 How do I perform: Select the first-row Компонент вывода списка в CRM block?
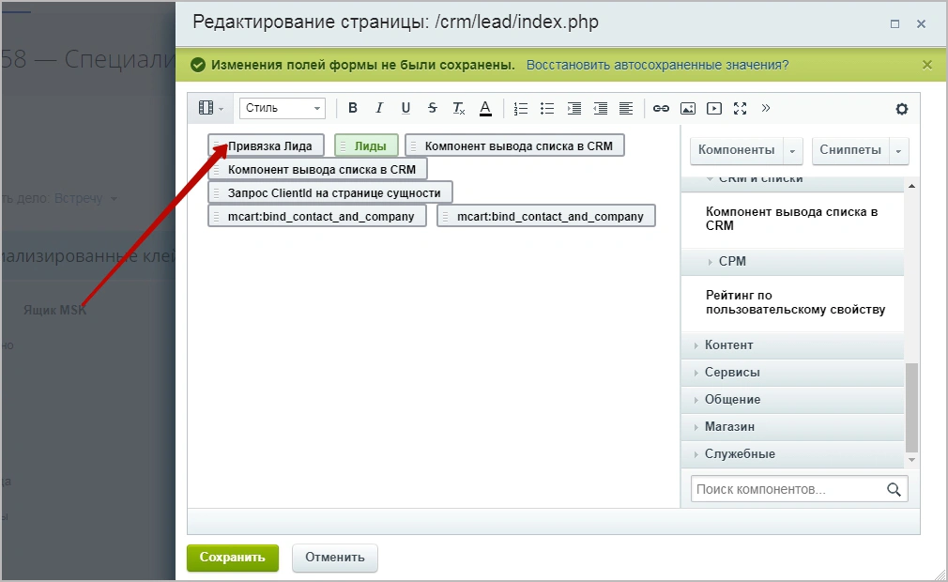pos(514,145)
